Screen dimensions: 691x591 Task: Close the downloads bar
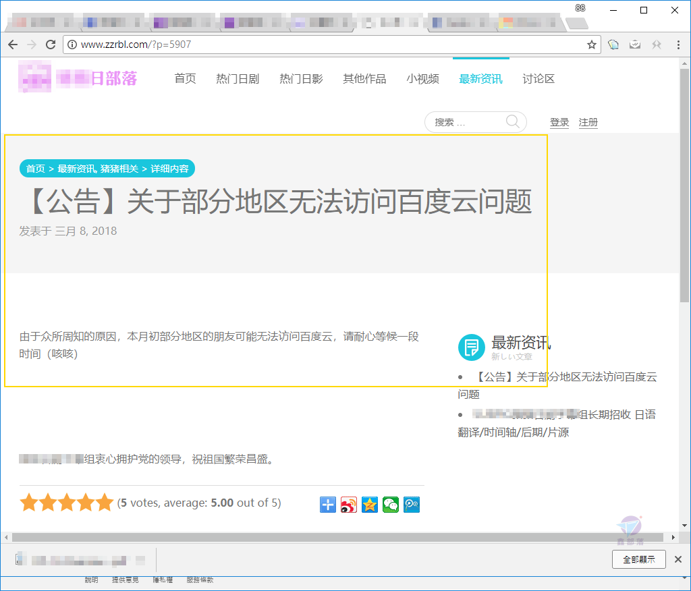click(678, 559)
